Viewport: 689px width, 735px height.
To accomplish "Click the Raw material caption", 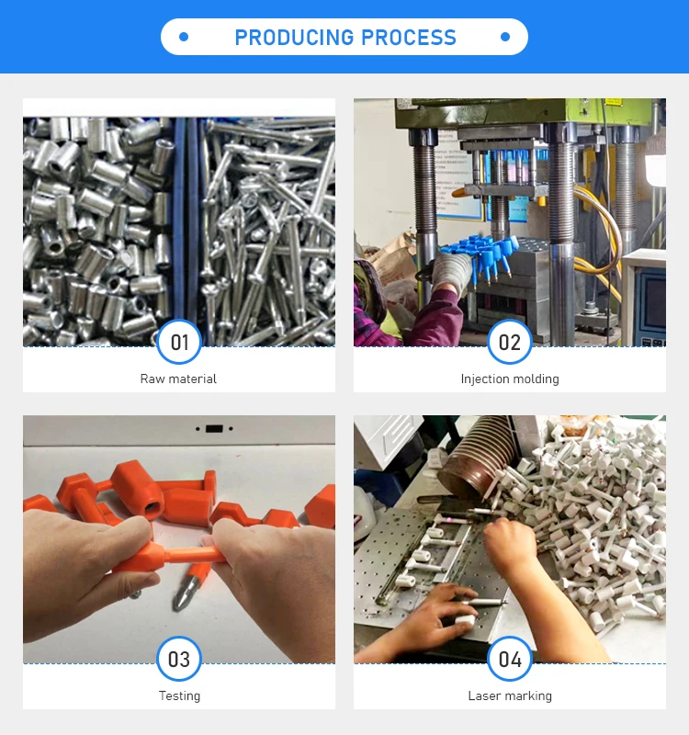I will 178,379.
